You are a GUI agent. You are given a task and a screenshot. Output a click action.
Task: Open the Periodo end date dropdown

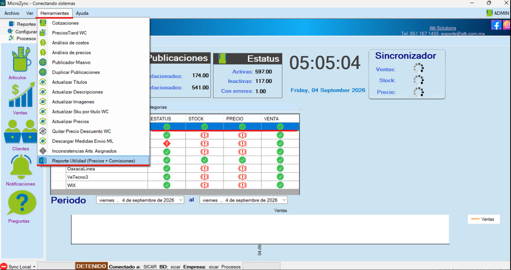coord(284,200)
